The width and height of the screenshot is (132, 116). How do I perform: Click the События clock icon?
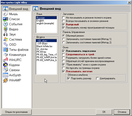pos(6,24)
